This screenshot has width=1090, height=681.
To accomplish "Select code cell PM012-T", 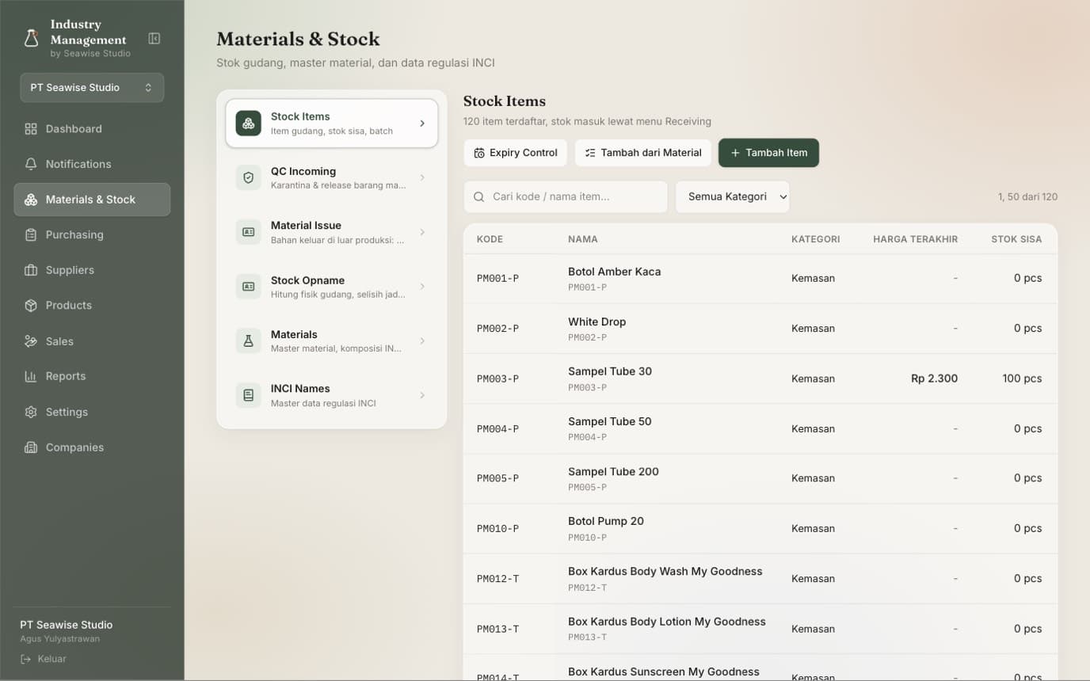I will pyautogui.click(x=497, y=579).
